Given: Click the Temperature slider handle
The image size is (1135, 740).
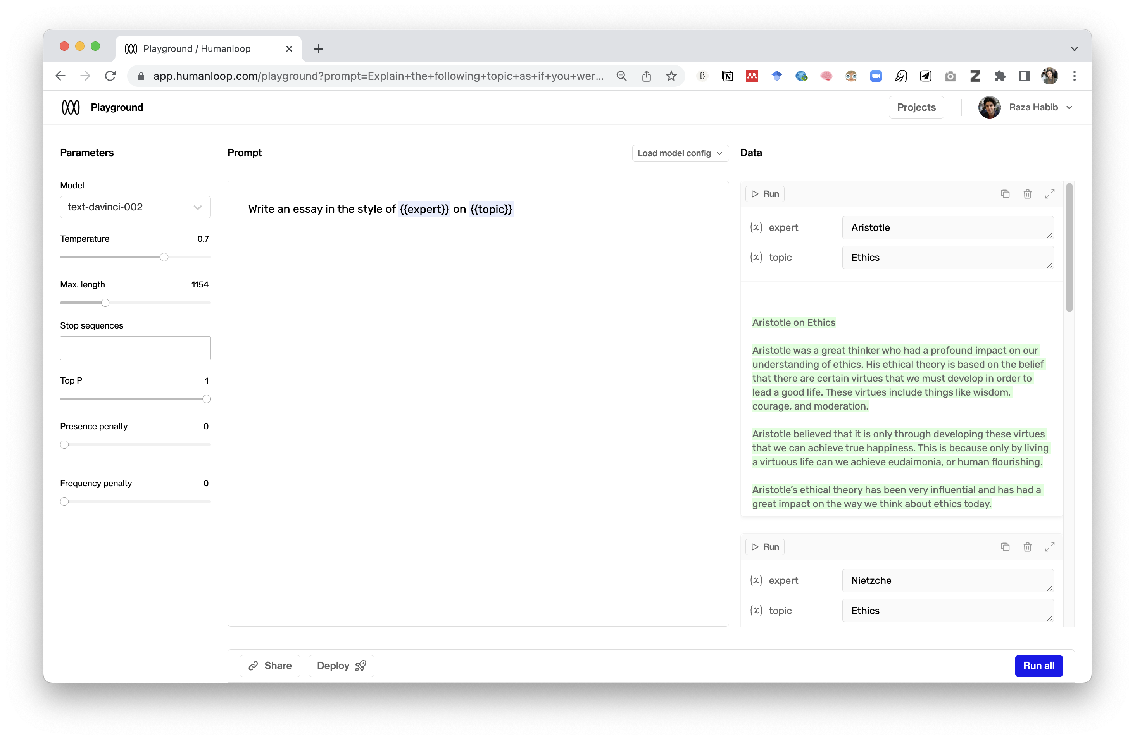Looking at the screenshot, I should (164, 257).
